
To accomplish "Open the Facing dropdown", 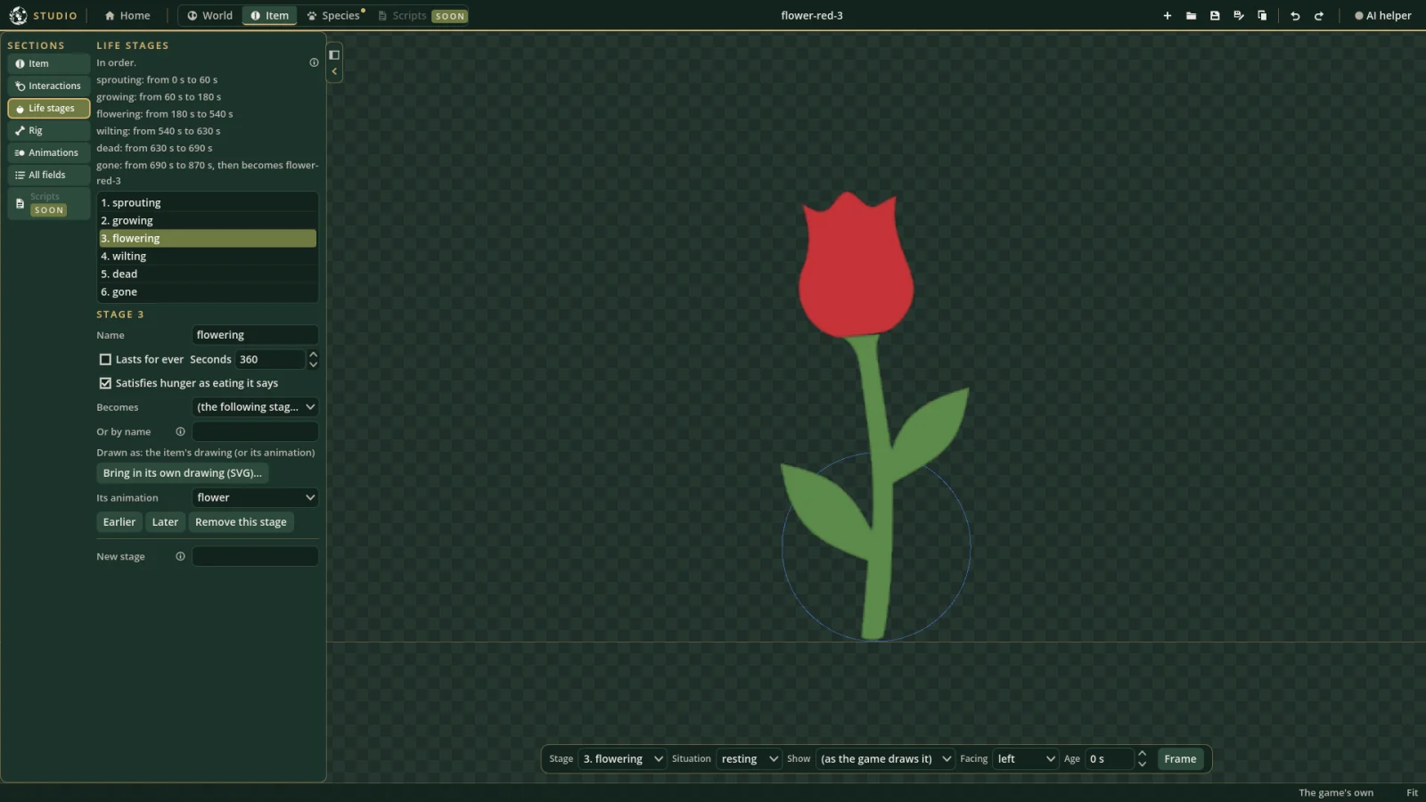I will pos(1025,759).
